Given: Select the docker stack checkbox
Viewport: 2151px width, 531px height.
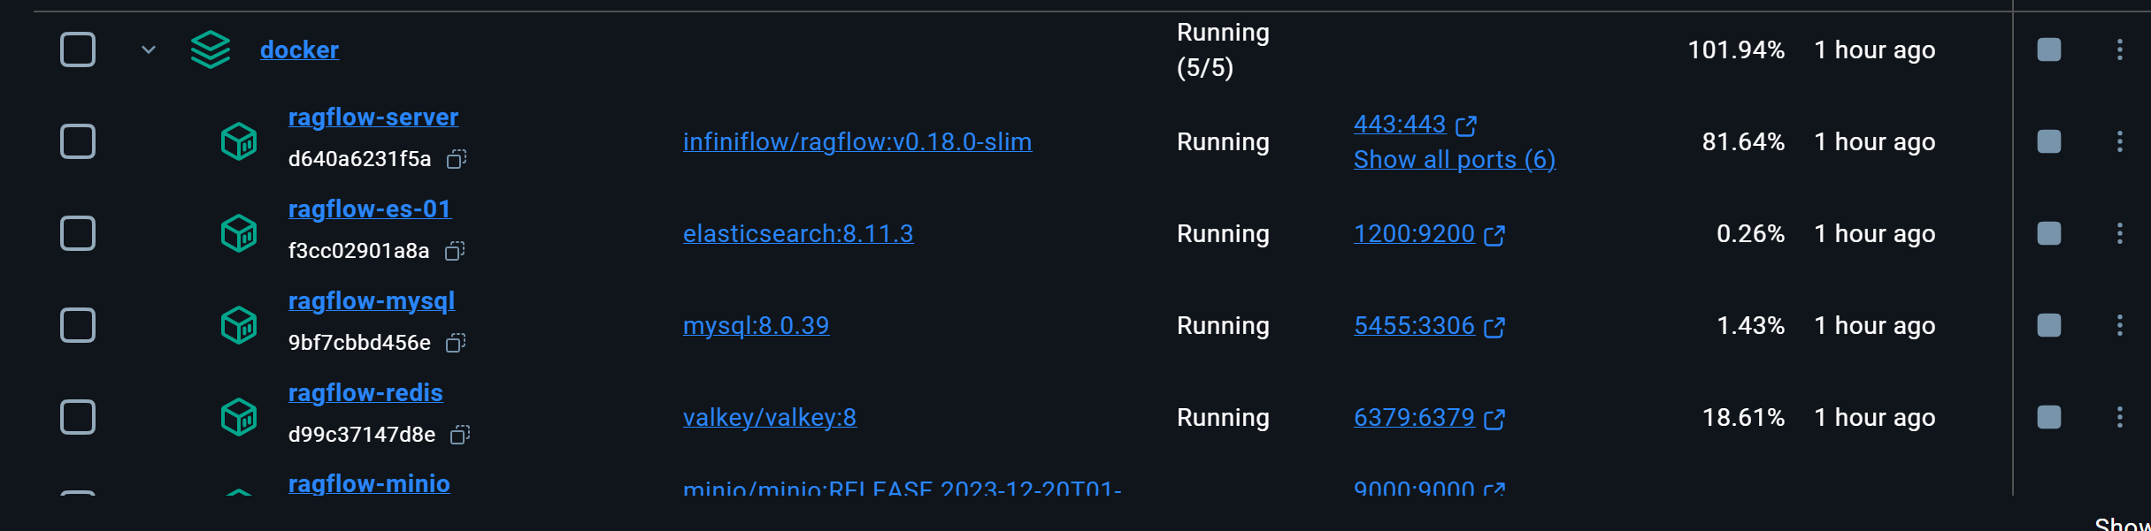Looking at the screenshot, I should click(78, 49).
